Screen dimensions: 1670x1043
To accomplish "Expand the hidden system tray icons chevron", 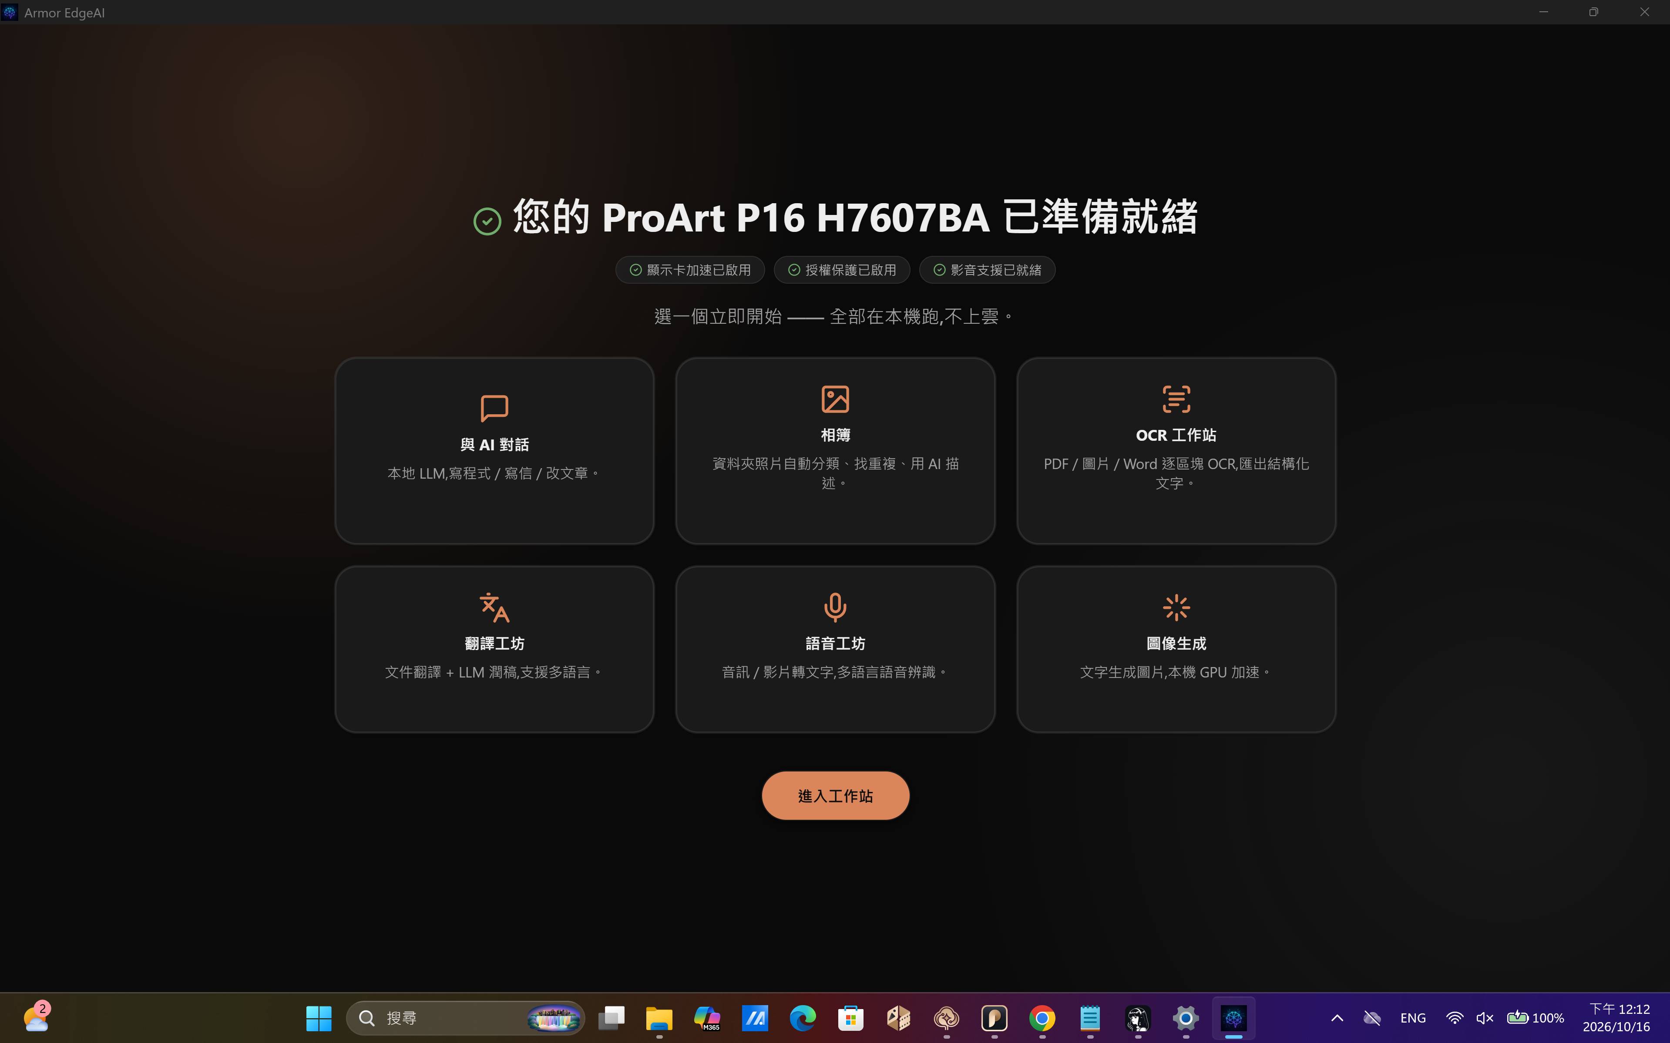I will (1337, 1017).
